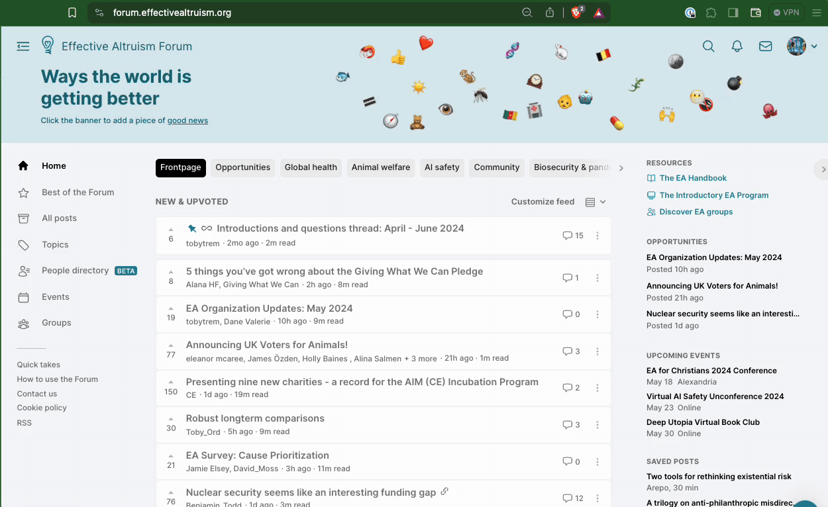Image resolution: width=828 pixels, height=507 pixels.
Task: Click the Effective Altruism Forum lightbulb logo
Action: pos(48,45)
